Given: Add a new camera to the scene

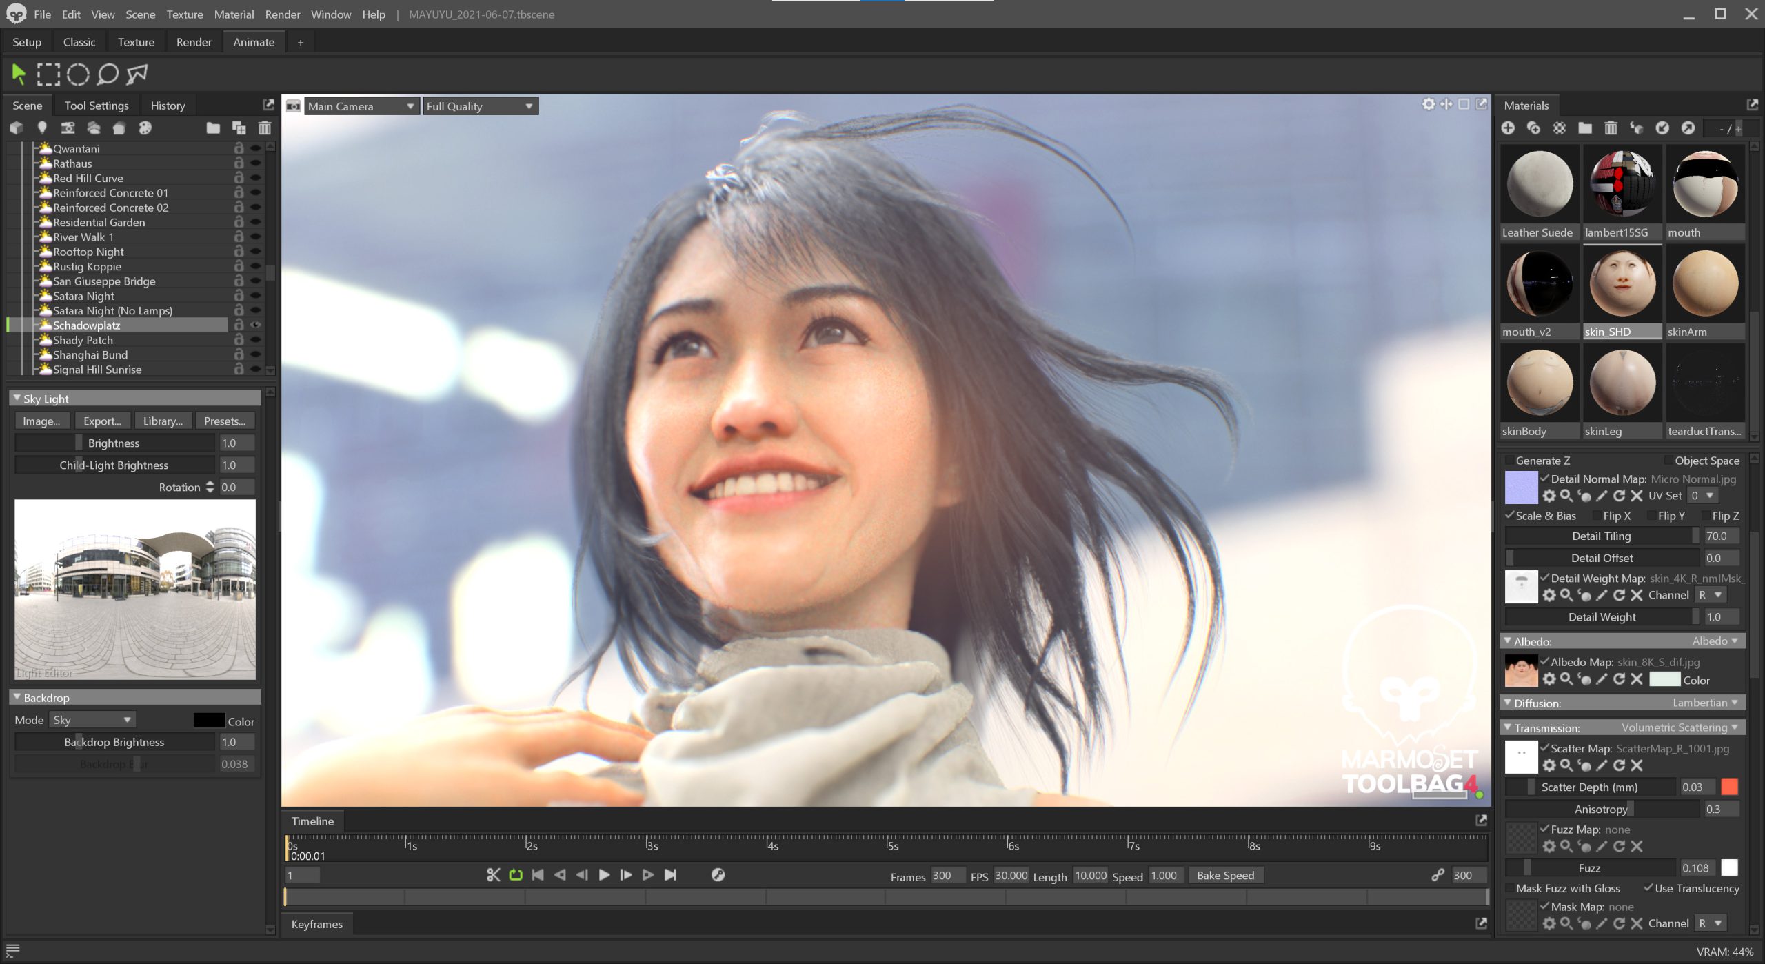Looking at the screenshot, I should (x=68, y=128).
